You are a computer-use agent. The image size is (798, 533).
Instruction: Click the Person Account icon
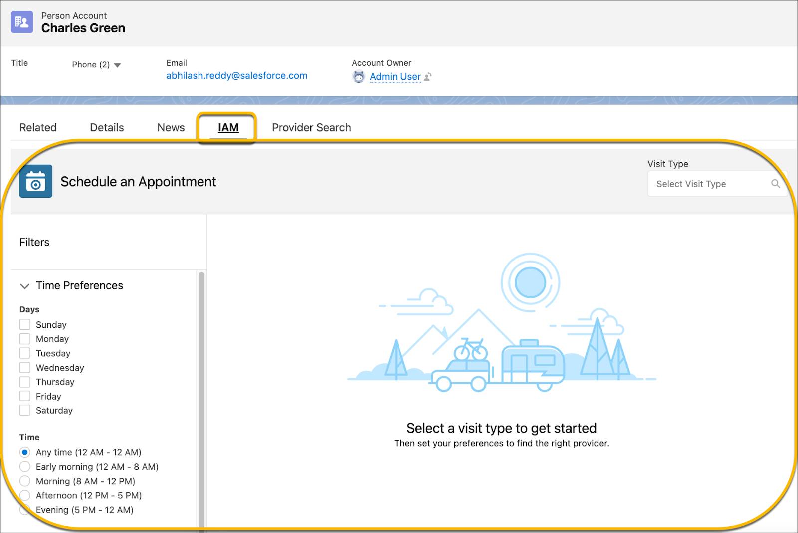tap(21, 22)
